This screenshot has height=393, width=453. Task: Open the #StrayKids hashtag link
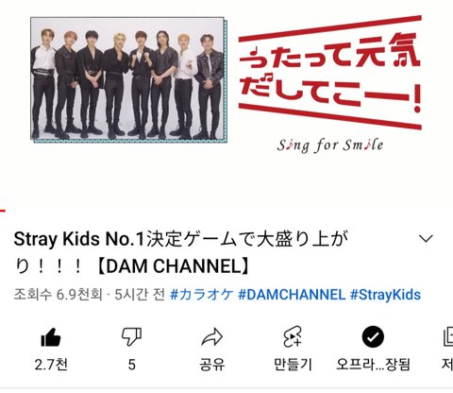(x=385, y=295)
